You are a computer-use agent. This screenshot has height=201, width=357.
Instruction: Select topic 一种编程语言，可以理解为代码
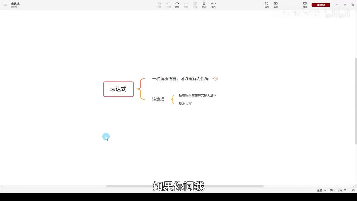[x=180, y=79]
